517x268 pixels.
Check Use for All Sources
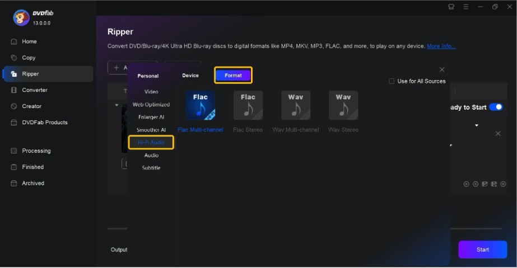click(x=392, y=81)
